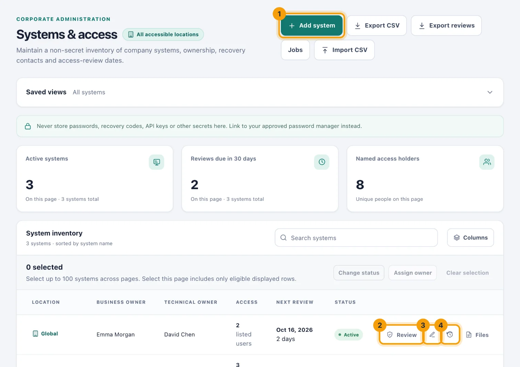Open the Jobs panel
Screen dimensions: 520x367
coord(295,50)
